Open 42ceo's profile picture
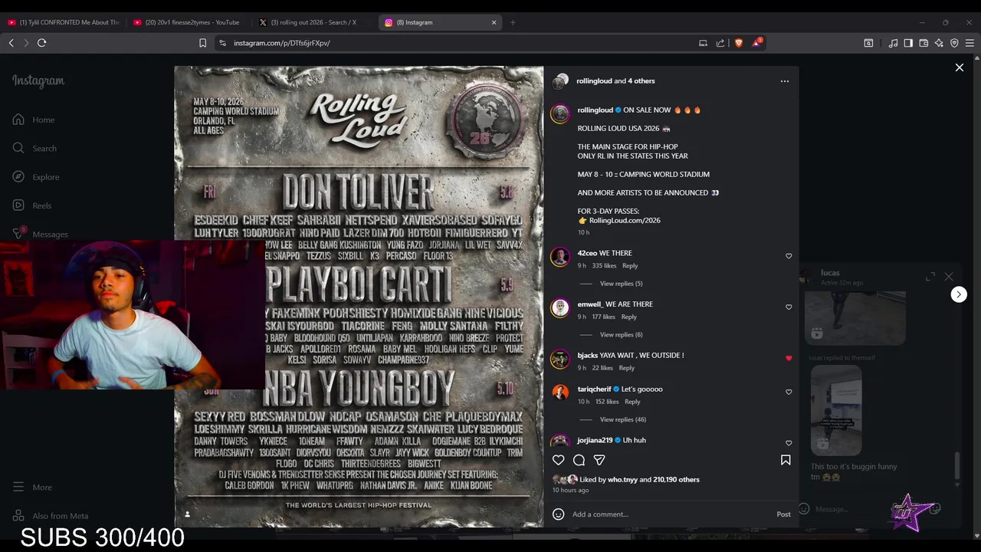 560,257
